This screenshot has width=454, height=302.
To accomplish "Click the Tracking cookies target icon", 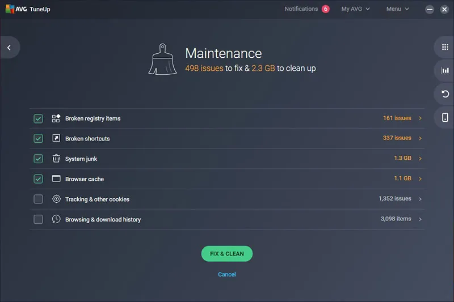I will (x=56, y=199).
